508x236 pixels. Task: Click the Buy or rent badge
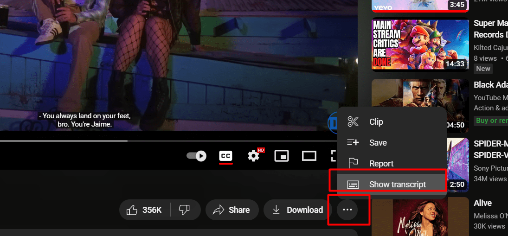click(491, 121)
